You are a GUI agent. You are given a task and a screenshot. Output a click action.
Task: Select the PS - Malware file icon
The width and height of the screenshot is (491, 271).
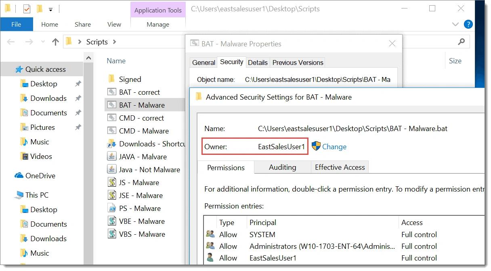pyautogui.click(x=112, y=208)
